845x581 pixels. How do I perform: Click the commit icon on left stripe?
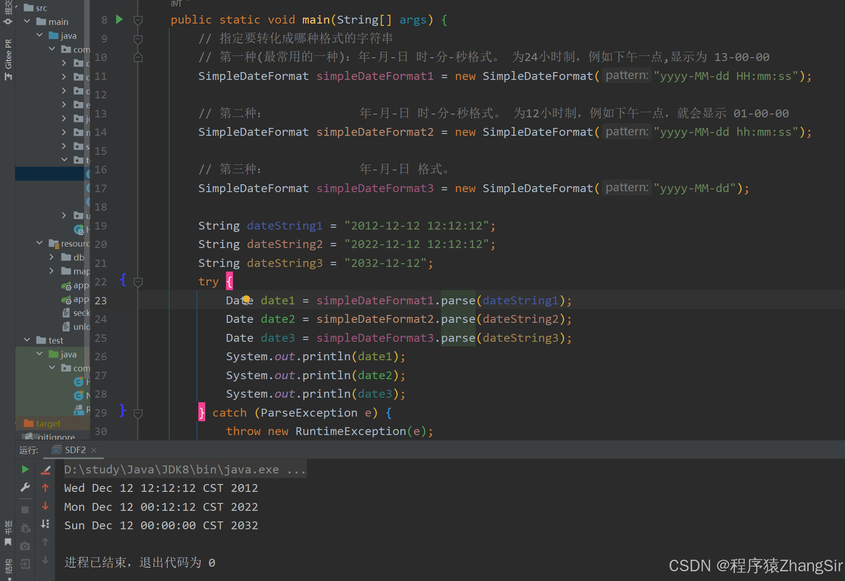[x=8, y=21]
